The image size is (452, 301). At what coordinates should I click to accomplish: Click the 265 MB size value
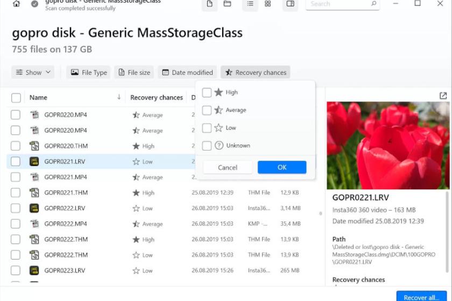[289, 270]
